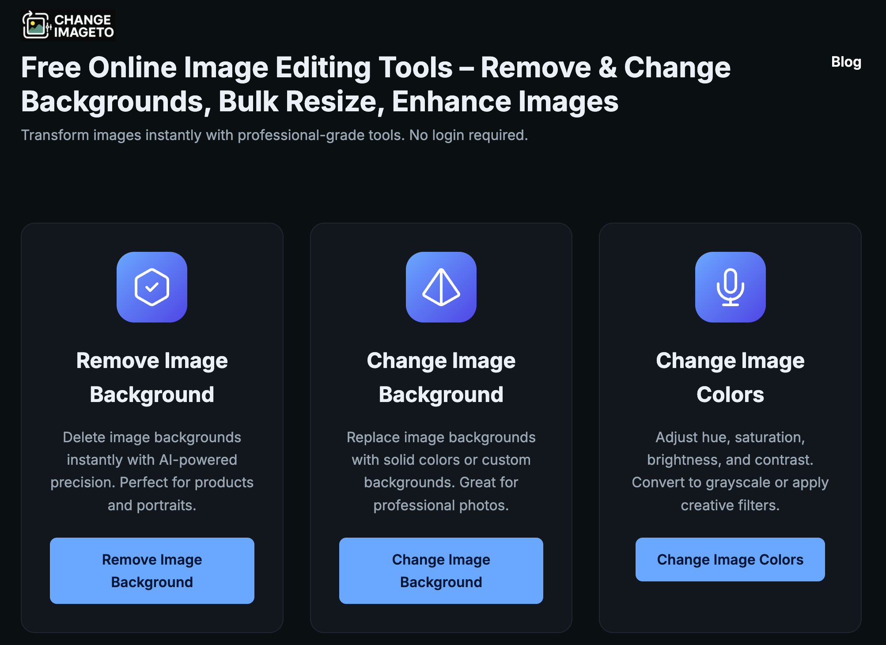
Task: Click 'Enhance Images' in the main headline
Action: click(505, 102)
